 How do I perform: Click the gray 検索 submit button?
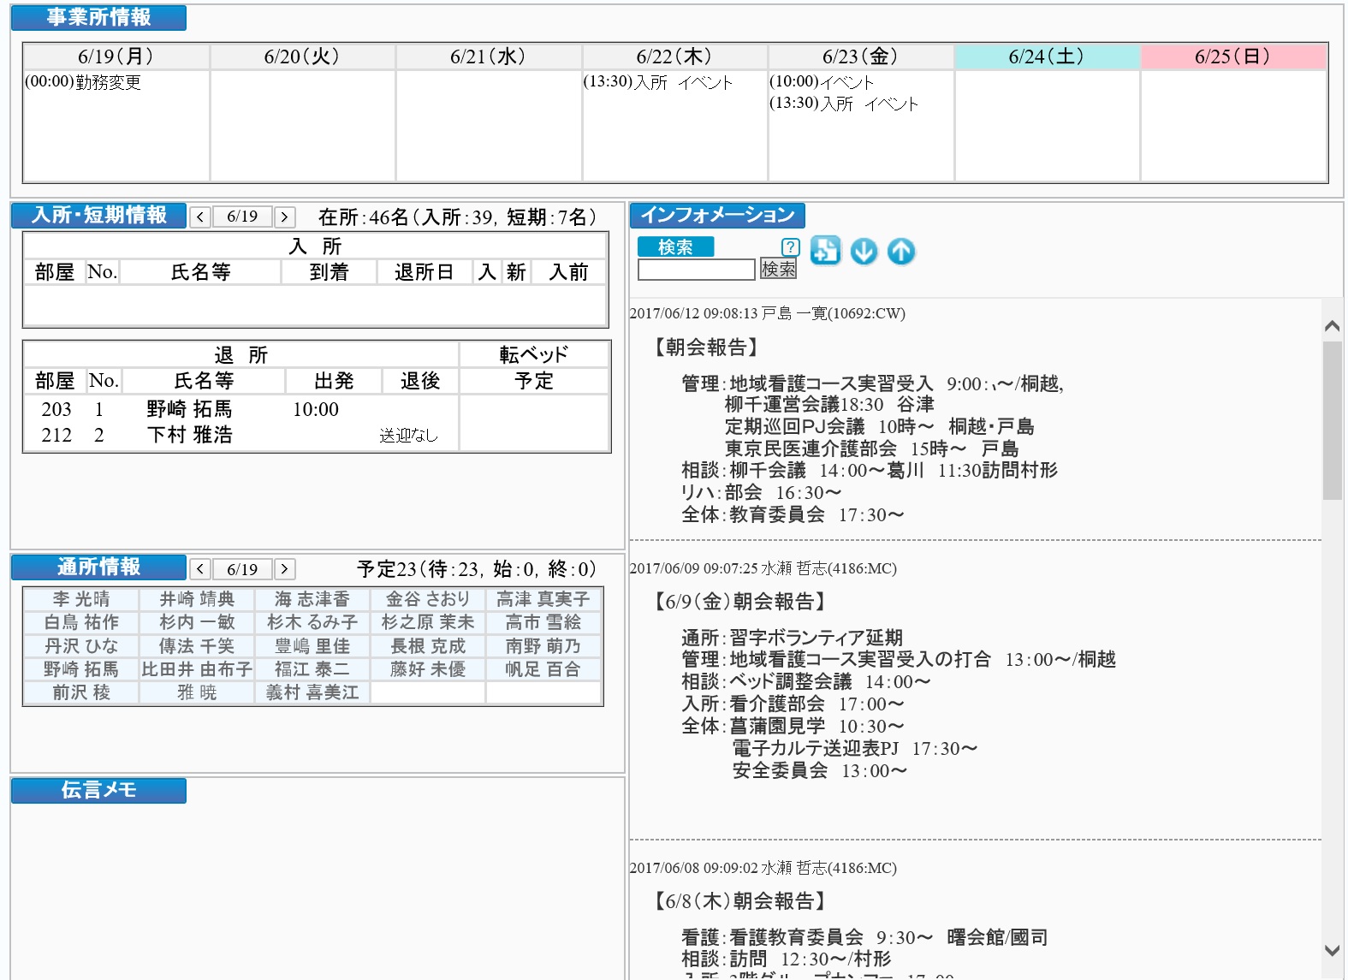pyautogui.click(x=778, y=270)
